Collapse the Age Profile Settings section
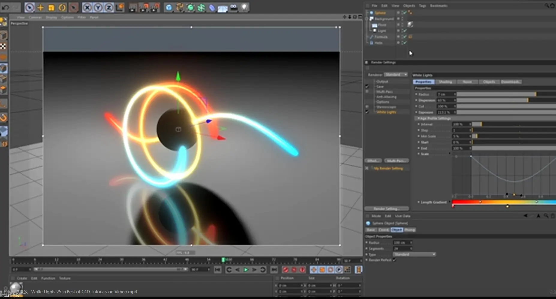 [419, 118]
